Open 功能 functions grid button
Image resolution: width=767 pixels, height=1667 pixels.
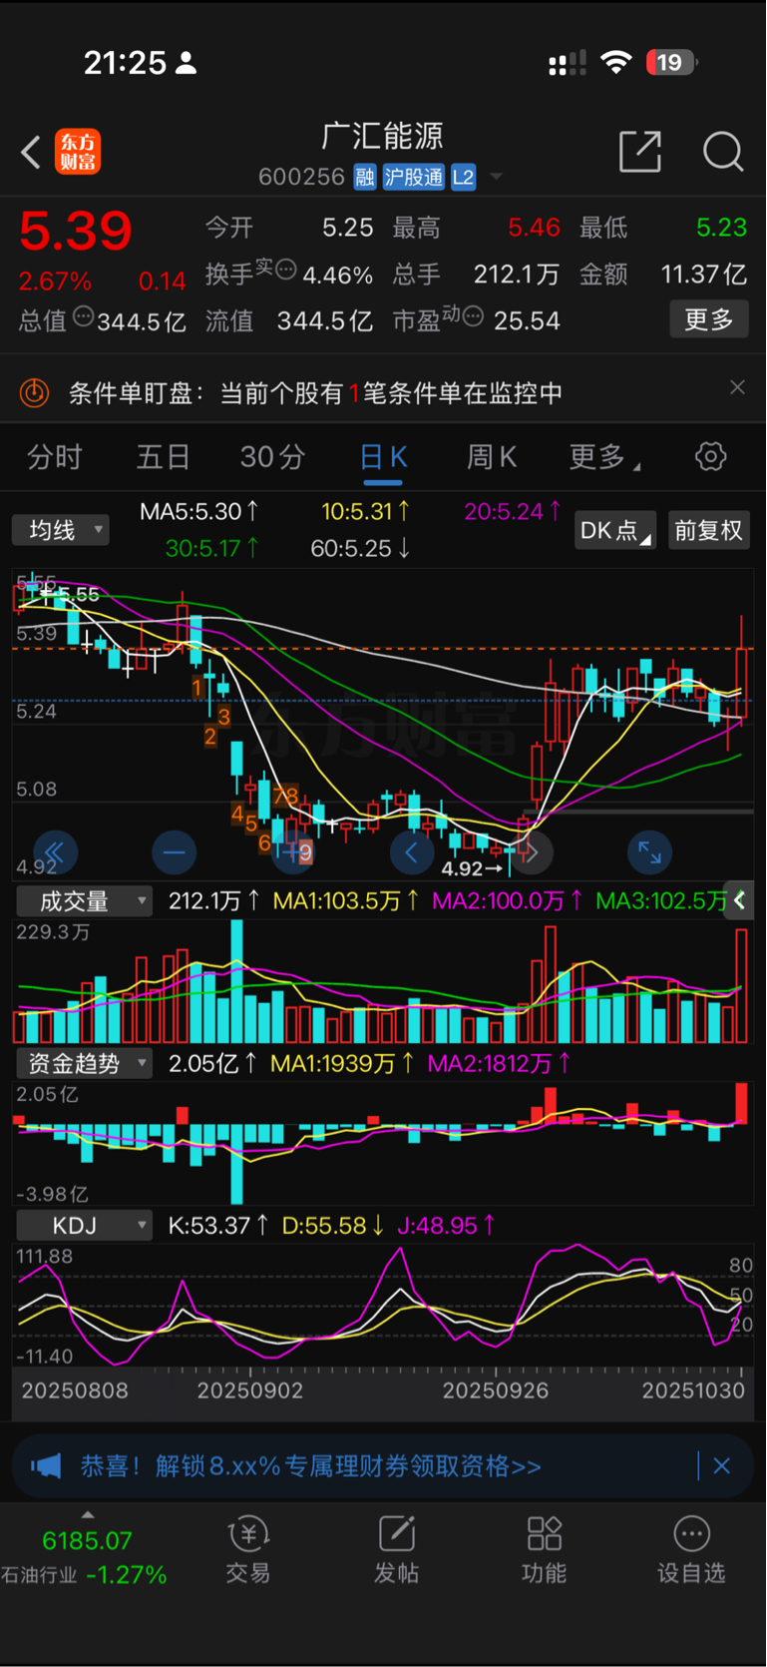coord(544,1550)
